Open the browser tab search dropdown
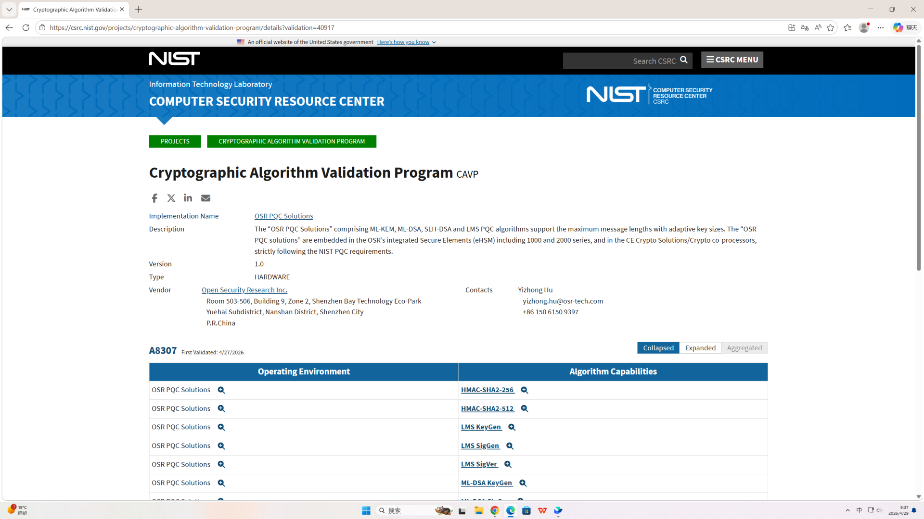Image resolution: width=924 pixels, height=519 pixels. tap(9, 9)
